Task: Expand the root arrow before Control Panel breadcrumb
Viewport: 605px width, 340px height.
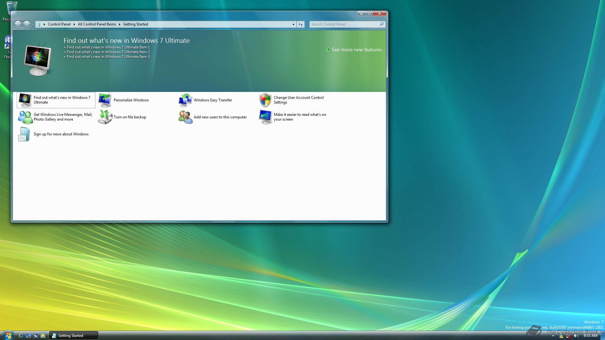Action: point(44,24)
